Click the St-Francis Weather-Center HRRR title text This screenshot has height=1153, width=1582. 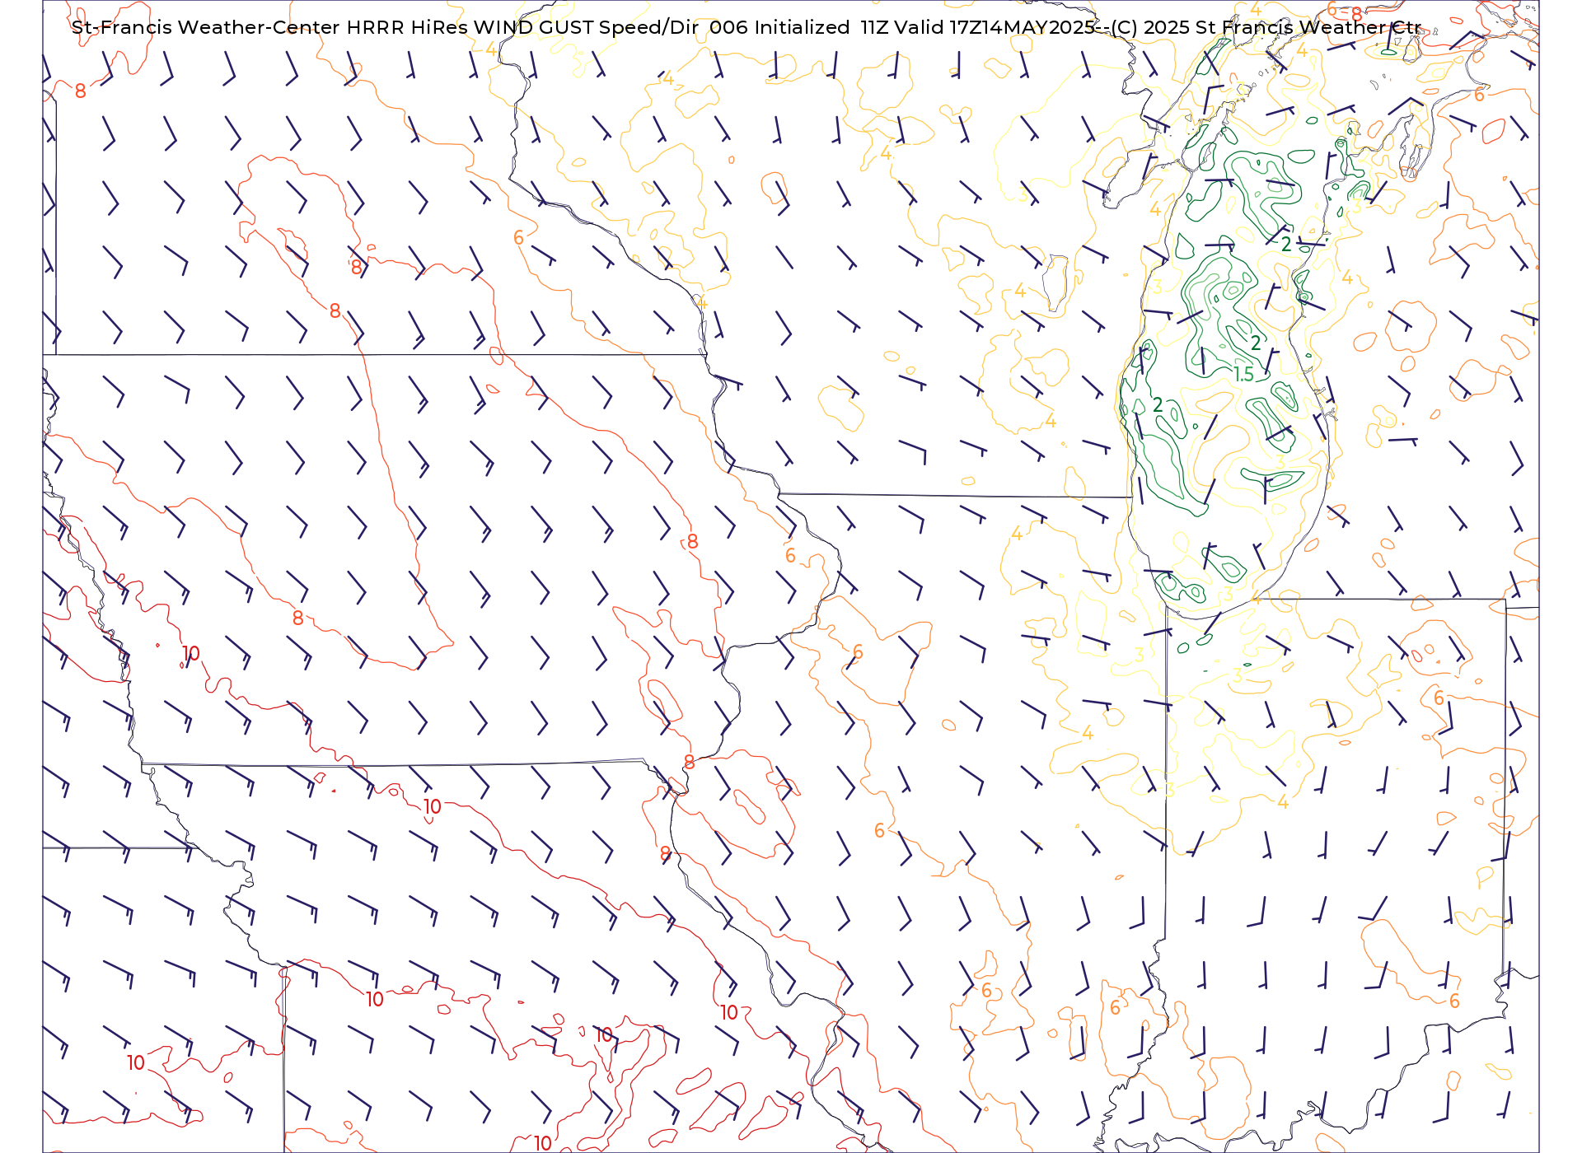(746, 27)
